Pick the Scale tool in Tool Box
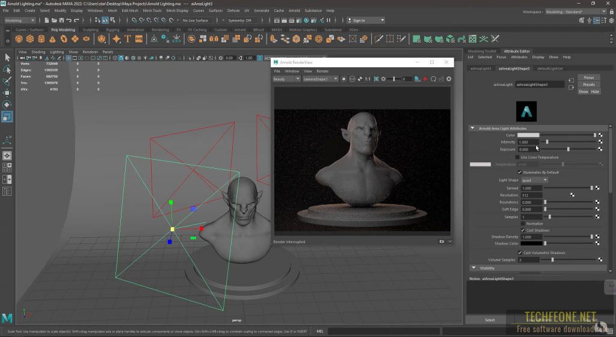The image size is (616, 337). click(7, 117)
